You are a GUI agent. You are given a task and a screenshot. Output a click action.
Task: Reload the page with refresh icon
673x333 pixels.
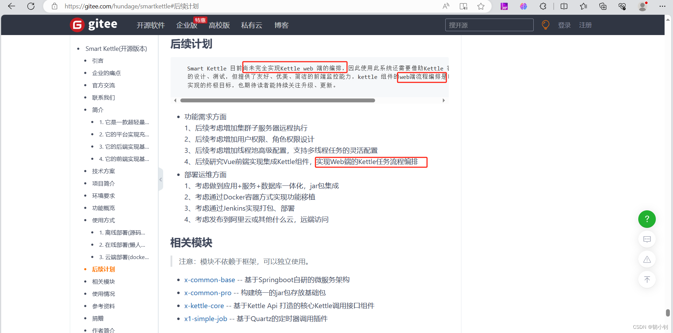[x=31, y=6]
